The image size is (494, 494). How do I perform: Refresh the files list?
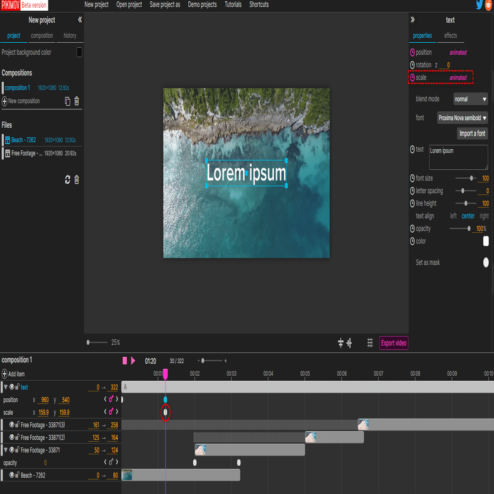pyautogui.click(x=67, y=179)
